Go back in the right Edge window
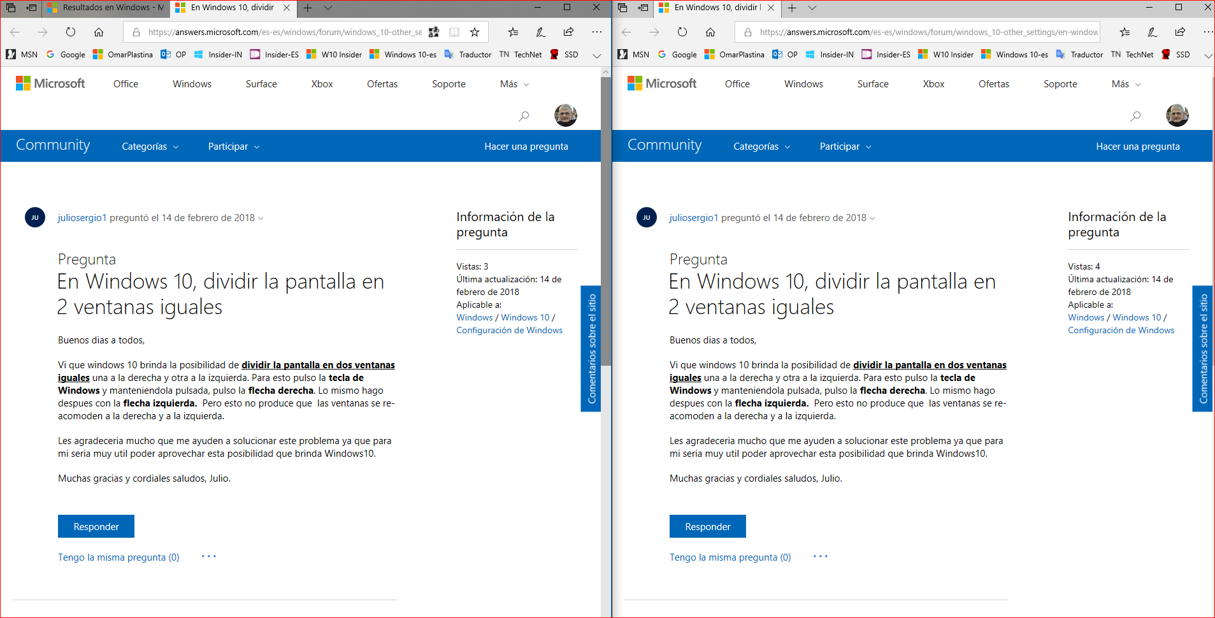Viewport: 1215px width, 618px height. 627,32
